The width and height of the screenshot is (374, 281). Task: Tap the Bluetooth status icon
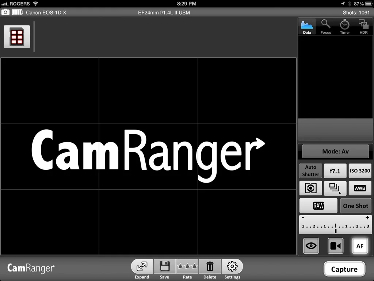350,4
